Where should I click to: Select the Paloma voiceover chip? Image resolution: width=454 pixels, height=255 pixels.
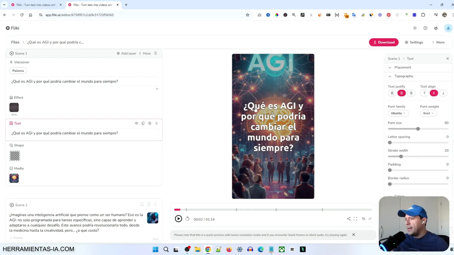(18, 71)
